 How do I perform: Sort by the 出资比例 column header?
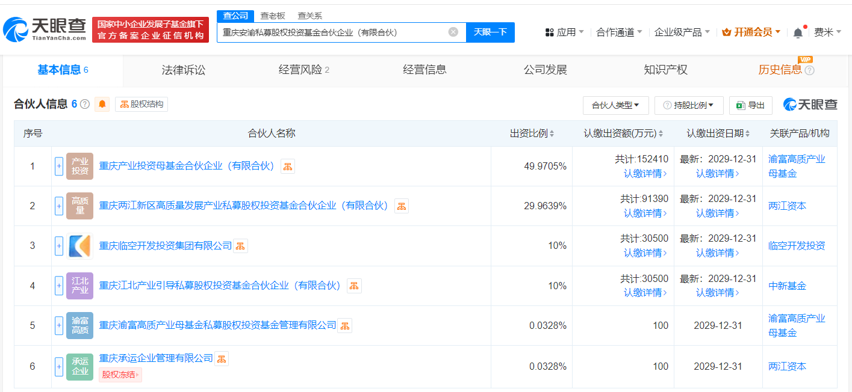pyautogui.click(x=532, y=133)
